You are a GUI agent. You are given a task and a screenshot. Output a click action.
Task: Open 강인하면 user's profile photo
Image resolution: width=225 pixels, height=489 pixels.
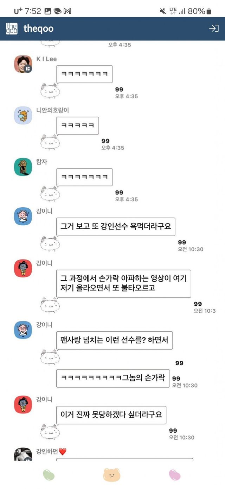23,454
